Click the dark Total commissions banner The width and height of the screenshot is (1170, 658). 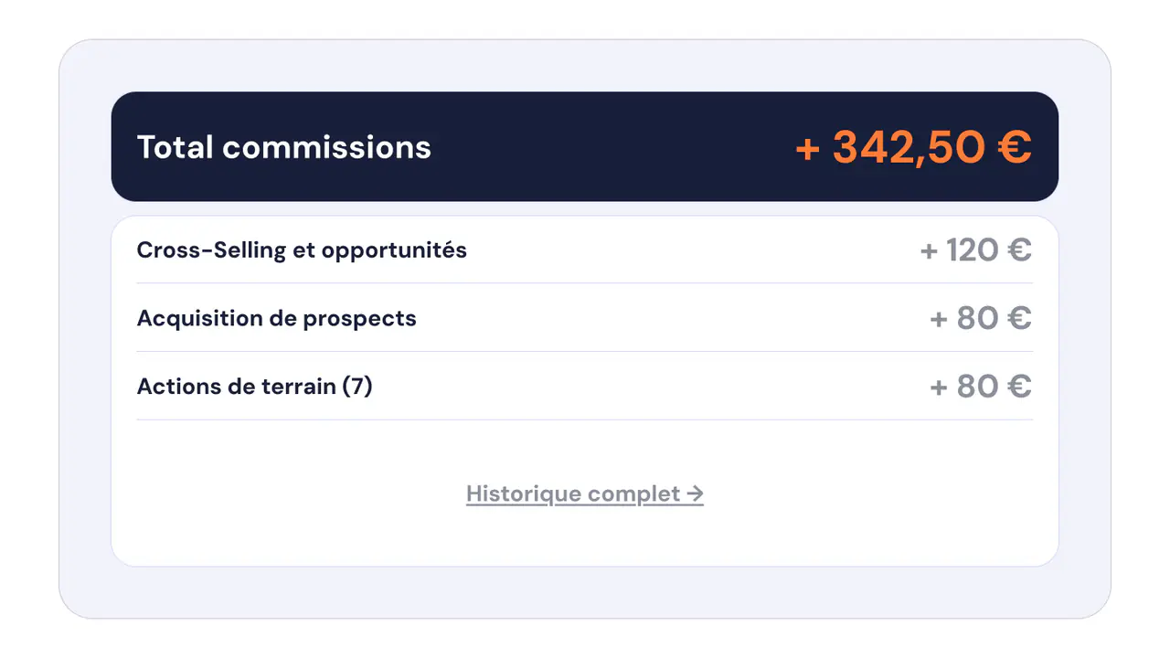click(585, 146)
